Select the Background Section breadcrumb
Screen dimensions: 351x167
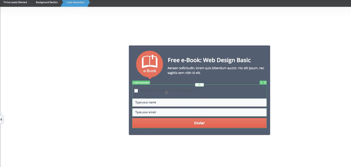click(47, 3)
